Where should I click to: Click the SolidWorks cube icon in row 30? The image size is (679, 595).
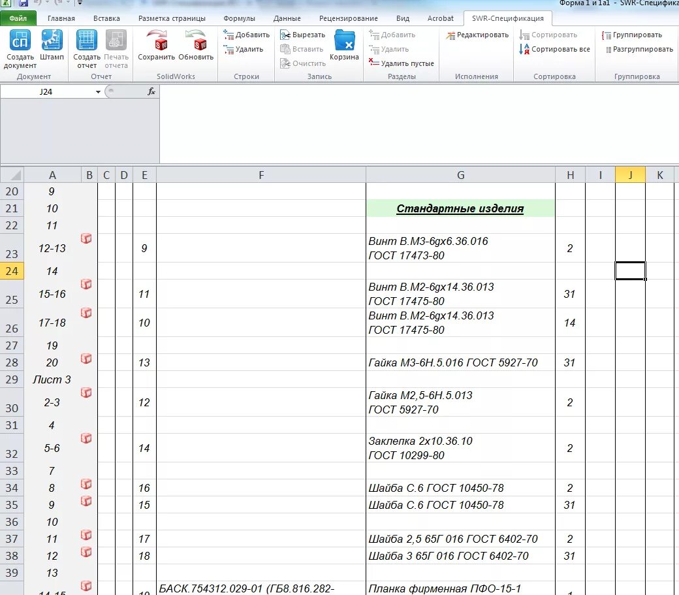click(86, 393)
